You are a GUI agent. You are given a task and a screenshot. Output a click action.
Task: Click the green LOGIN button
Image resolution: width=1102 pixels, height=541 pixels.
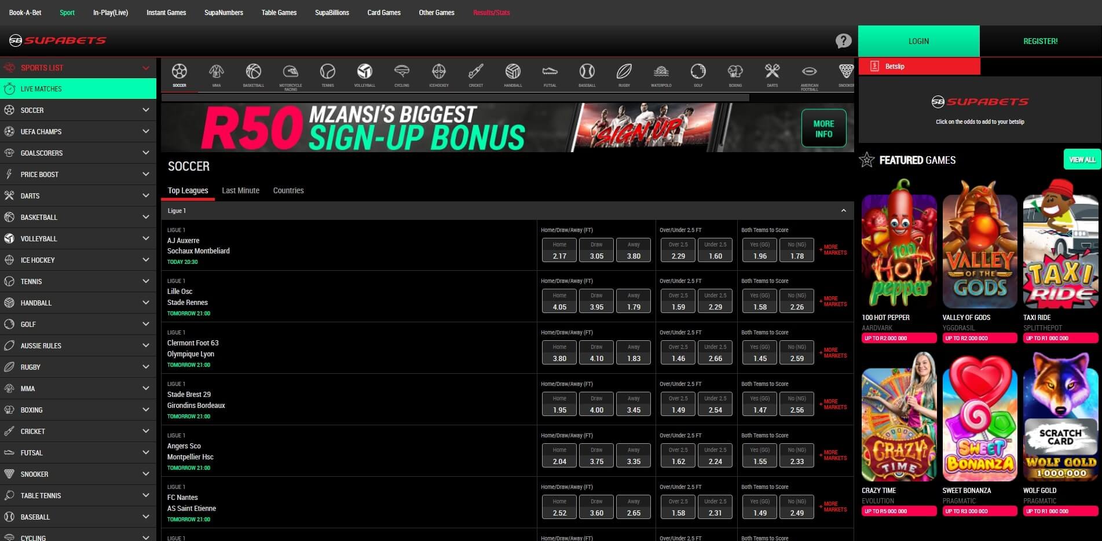tap(918, 41)
